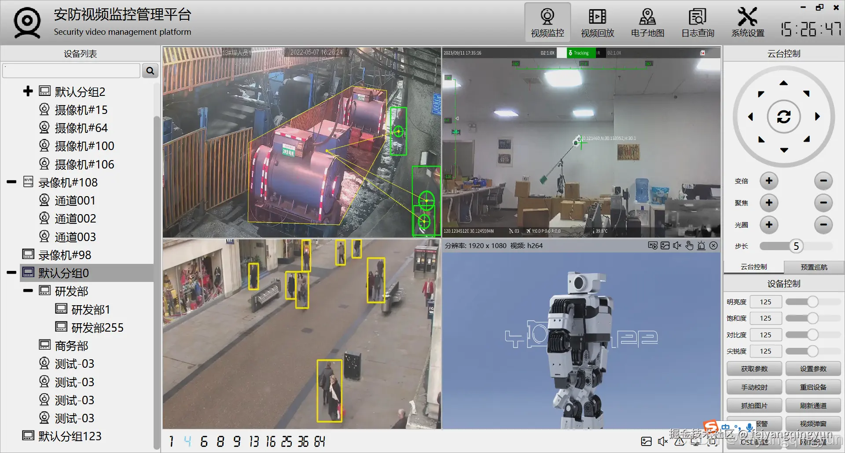Switch to 6-screen layout
The height and width of the screenshot is (453, 845).
(x=204, y=441)
